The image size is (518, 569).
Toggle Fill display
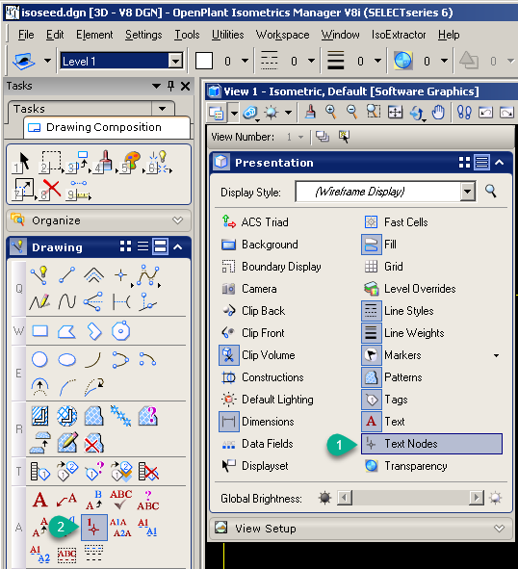pos(379,245)
